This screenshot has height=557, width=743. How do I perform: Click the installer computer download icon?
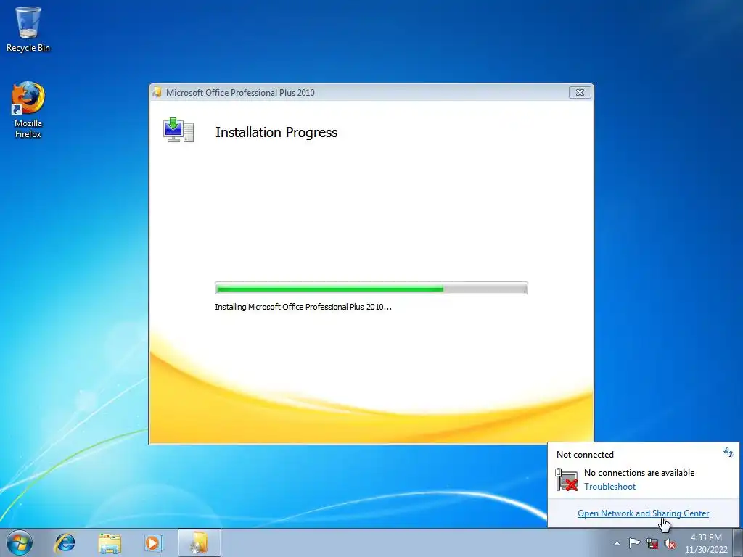(x=178, y=131)
